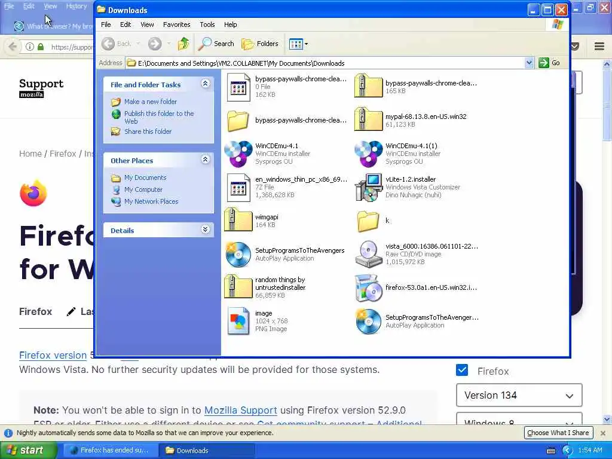Open the Forward history dropdown arrow
Viewport: 612px width, 459px height.
[x=169, y=44]
